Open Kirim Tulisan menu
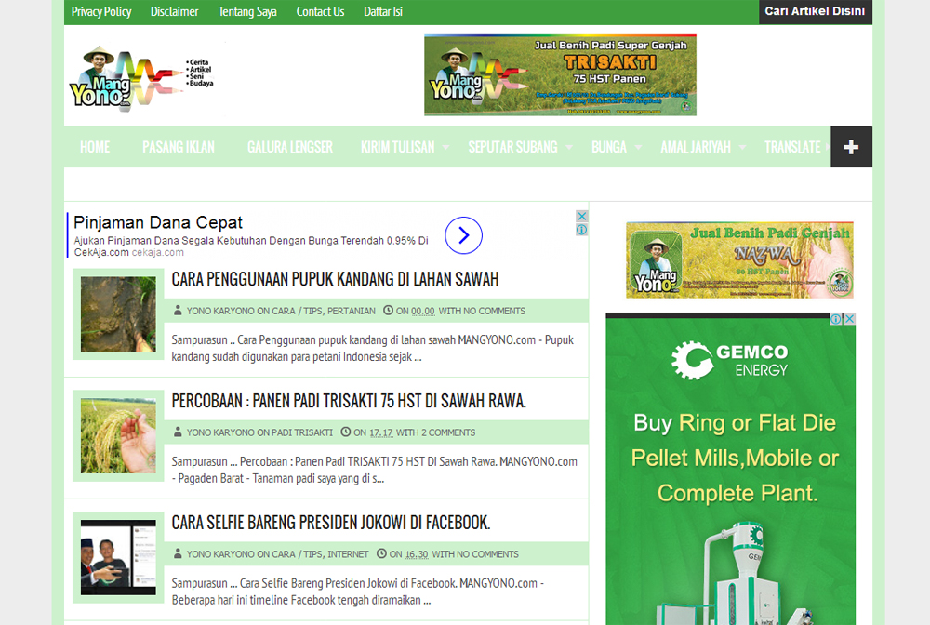 pyautogui.click(x=397, y=147)
